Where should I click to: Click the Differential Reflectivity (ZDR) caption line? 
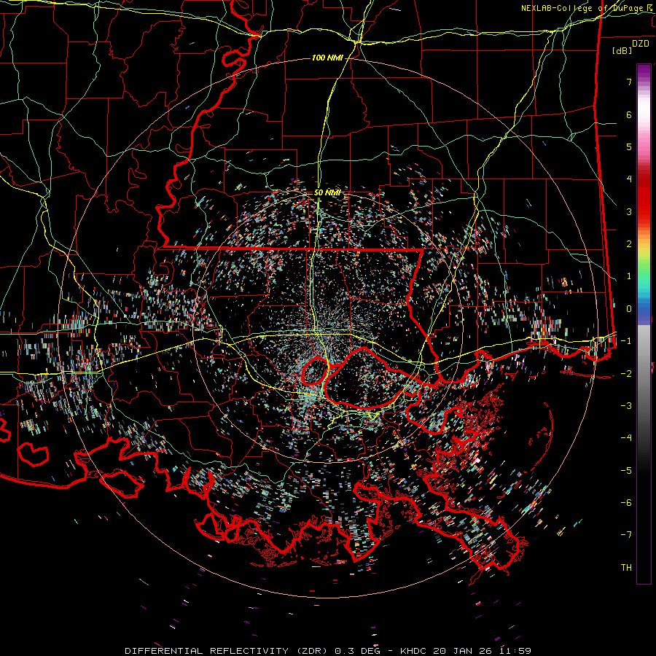(328, 651)
